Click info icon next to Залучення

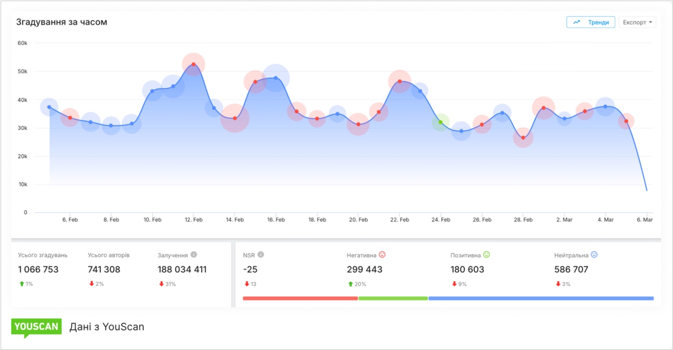pyautogui.click(x=193, y=255)
